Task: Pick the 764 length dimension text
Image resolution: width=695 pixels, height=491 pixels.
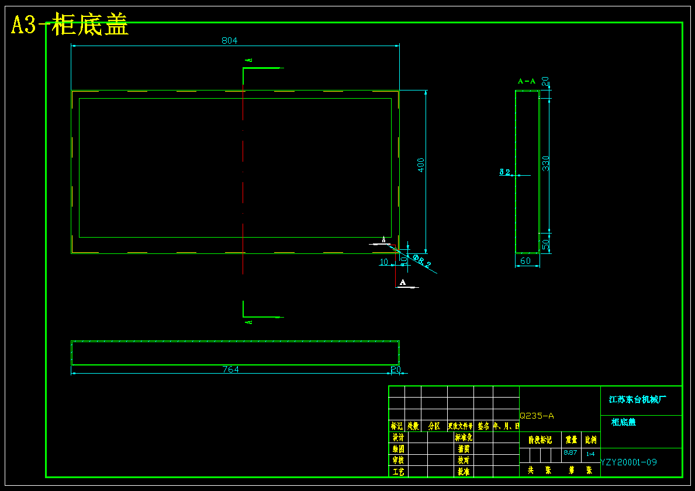Action: tap(230, 369)
